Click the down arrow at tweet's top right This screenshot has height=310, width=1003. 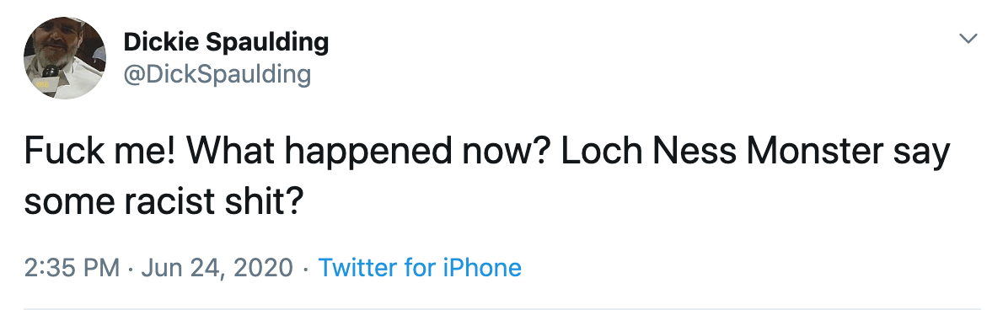(x=969, y=39)
